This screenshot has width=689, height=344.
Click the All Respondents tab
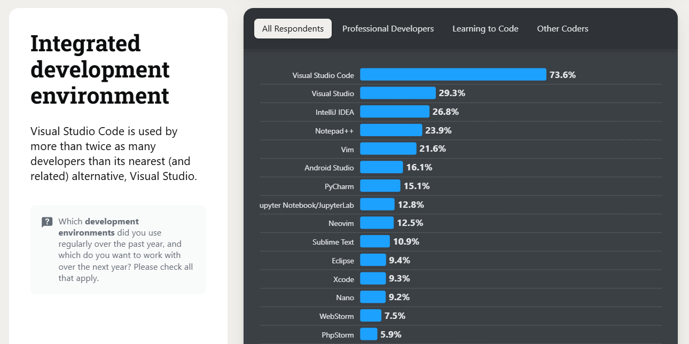[293, 28]
